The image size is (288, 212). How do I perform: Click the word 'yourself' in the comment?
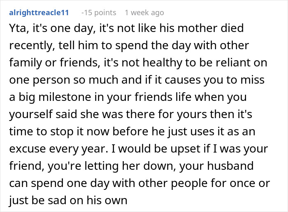pos(31,114)
